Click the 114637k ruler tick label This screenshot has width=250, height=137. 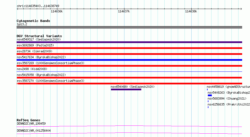(x=124, y=11)
